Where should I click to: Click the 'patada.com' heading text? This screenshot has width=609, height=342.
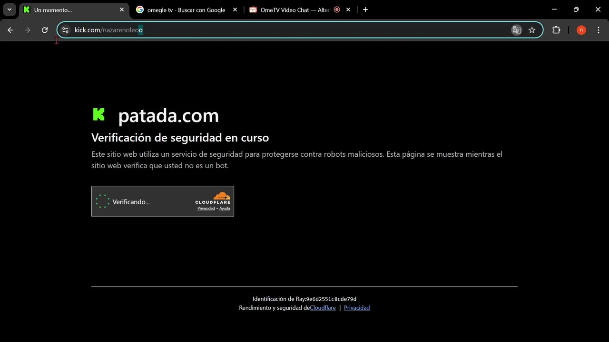click(168, 115)
